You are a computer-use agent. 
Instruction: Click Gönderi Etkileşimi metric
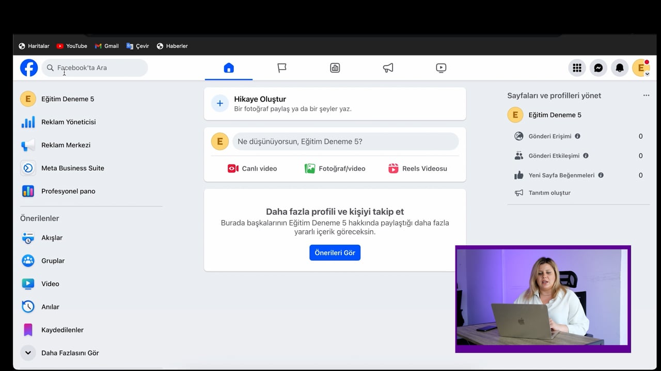click(554, 156)
